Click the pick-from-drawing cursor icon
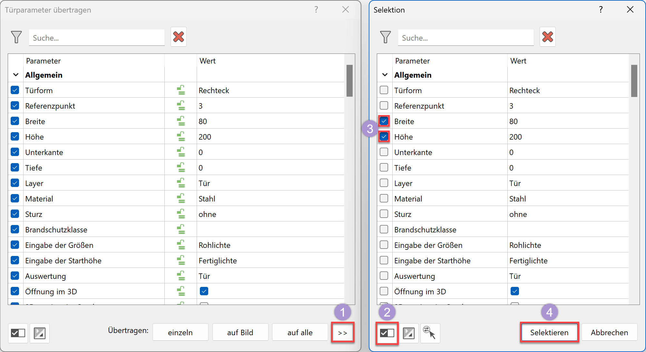This screenshot has height=352, width=646. [x=430, y=333]
